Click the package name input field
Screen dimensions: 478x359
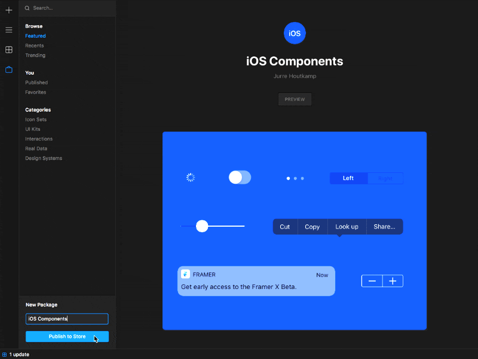(67, 319)
